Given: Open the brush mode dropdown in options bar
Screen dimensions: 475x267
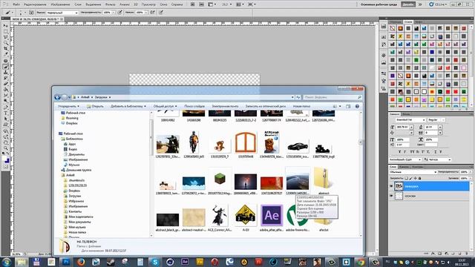Looking at the screenshot, I should click(x=62, y=13).
